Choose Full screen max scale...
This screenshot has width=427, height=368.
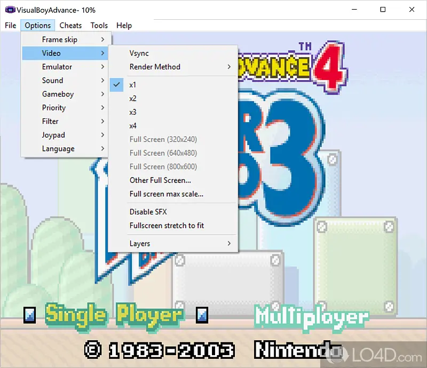pos(166,194)
